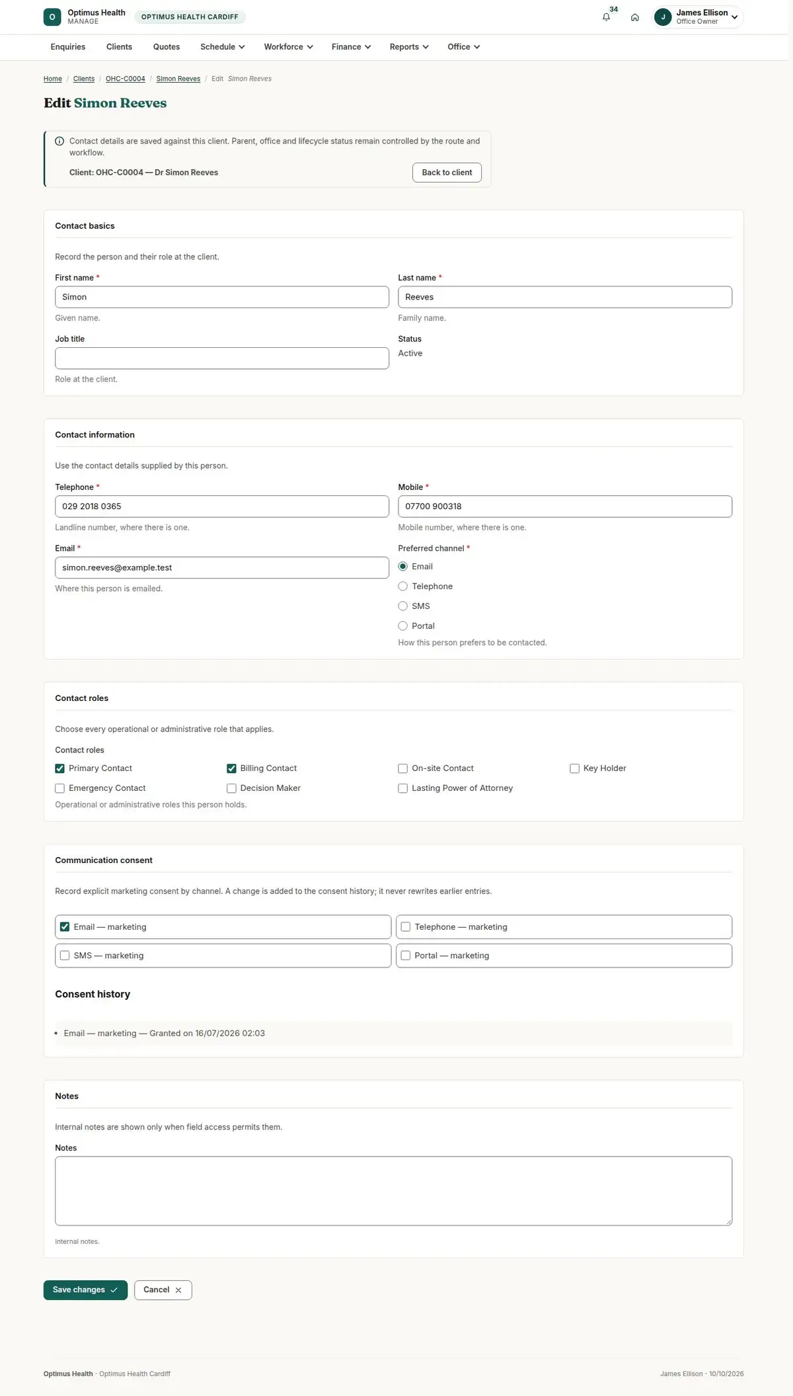Focus the Notes text area

[x=393, y=1191]
